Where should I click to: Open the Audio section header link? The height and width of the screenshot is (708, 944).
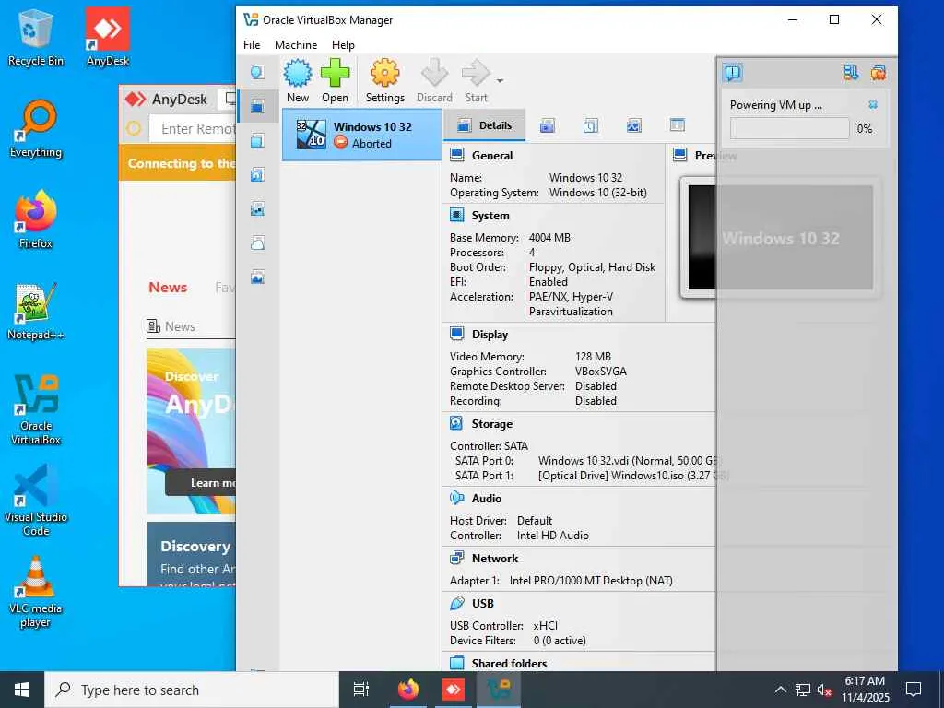pos(487,499)
